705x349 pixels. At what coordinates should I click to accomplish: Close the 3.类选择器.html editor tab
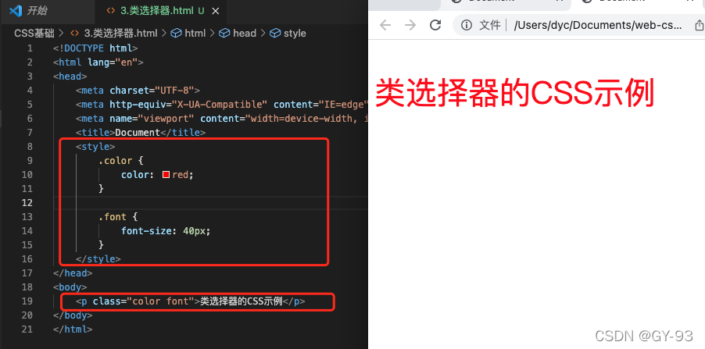tap(216, 11)
